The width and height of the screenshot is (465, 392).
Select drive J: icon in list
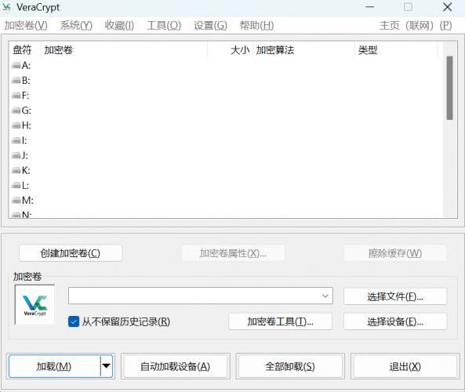16,155
